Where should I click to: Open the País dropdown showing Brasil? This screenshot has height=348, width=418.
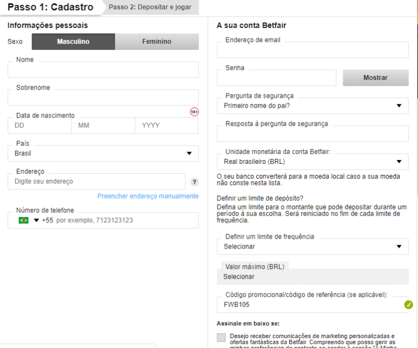pos(103,153)
